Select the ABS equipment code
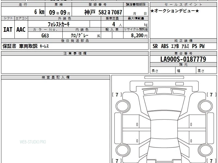This screenshot has width=218, height=163. [x=165, y=46]
